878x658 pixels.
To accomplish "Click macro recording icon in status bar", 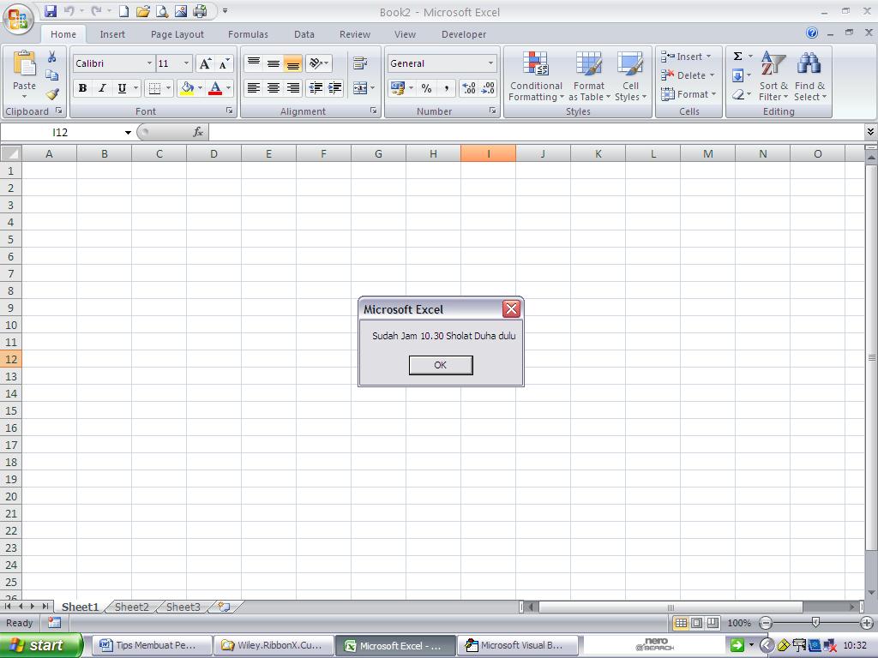I will pos(54,623).
